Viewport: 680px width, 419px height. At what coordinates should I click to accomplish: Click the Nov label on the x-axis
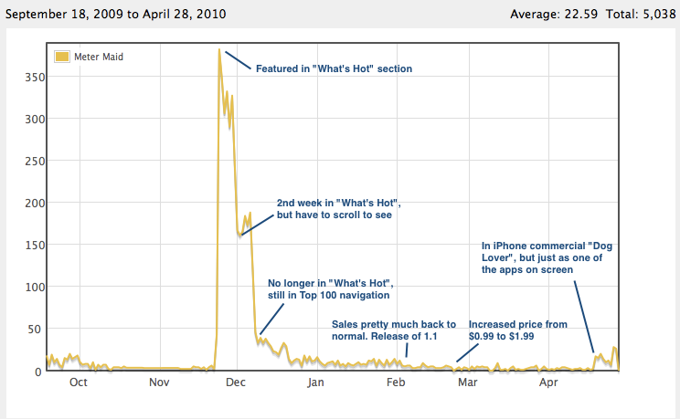click(x=159, y=384)
